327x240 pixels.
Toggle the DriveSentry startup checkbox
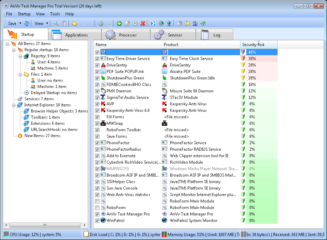click(x=97, y=65)
